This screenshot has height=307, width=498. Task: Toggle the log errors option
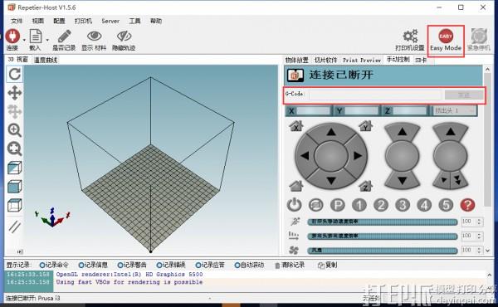tap(171, 265)
